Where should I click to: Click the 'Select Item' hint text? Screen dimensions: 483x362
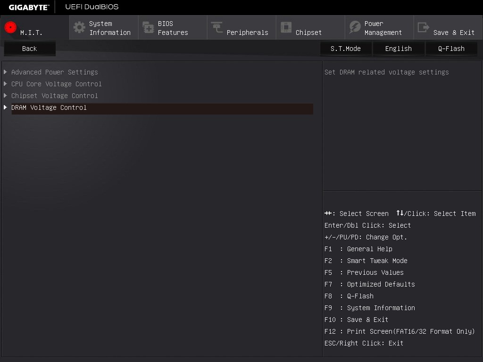455,214
